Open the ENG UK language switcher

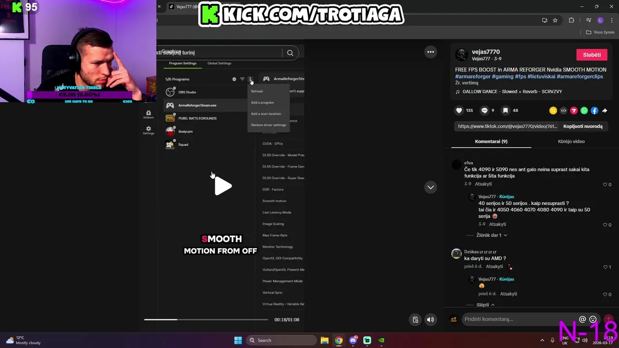[565, 340]
